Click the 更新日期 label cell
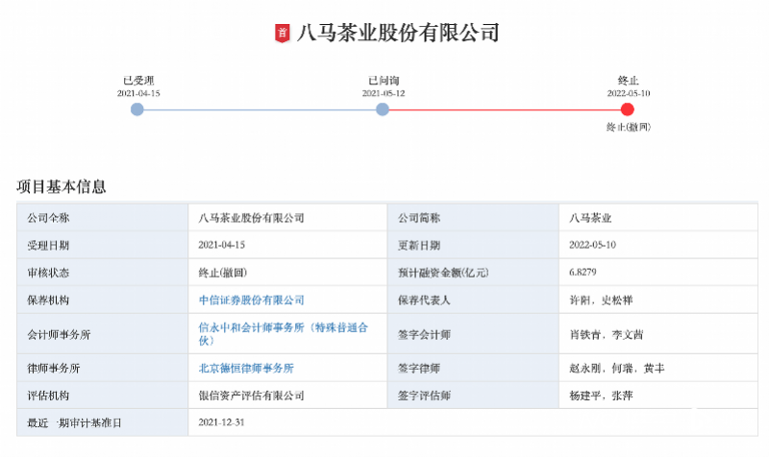The image size is (769, 457). point(473,245)
